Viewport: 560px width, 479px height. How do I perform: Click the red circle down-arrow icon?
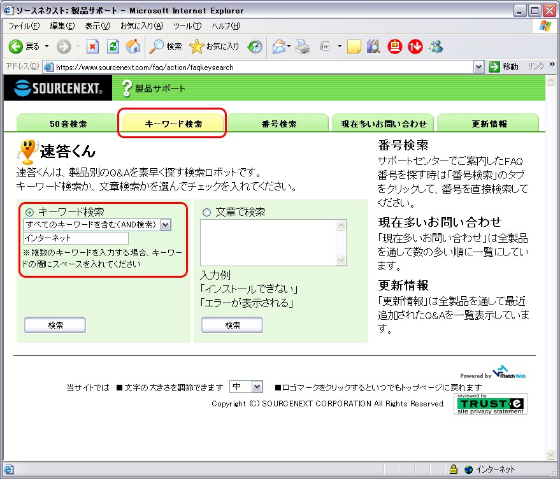(x=415, y=46)
